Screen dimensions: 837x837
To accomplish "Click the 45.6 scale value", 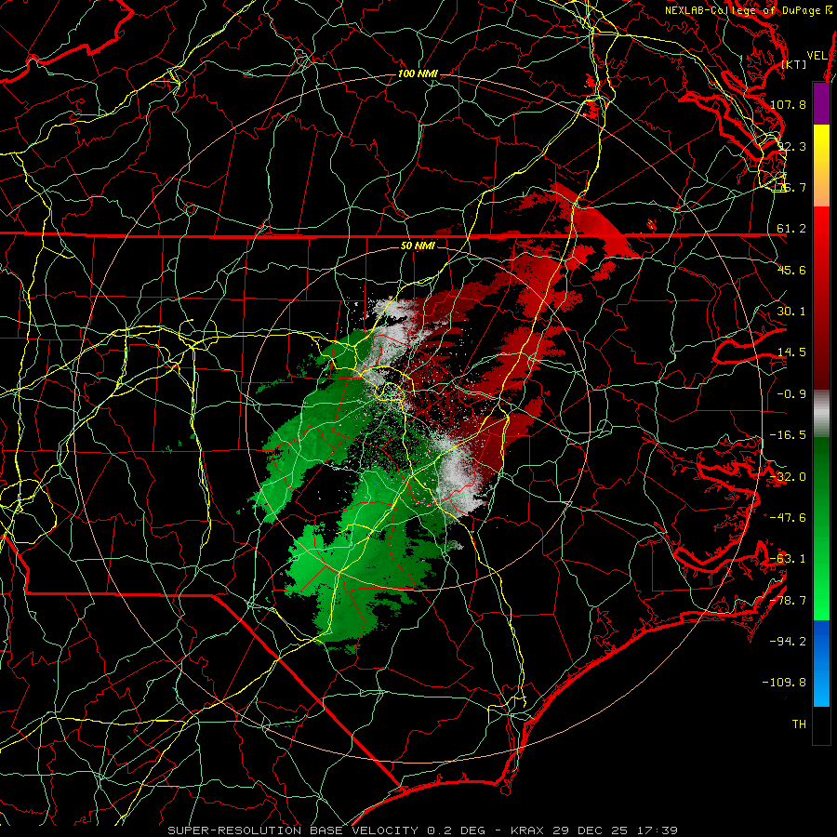I will 791,270.
